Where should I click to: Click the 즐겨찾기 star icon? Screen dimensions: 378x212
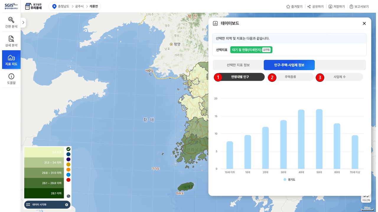288,6
